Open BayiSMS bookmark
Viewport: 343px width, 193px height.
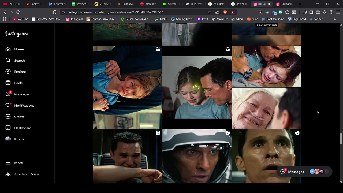coord(47,19)
